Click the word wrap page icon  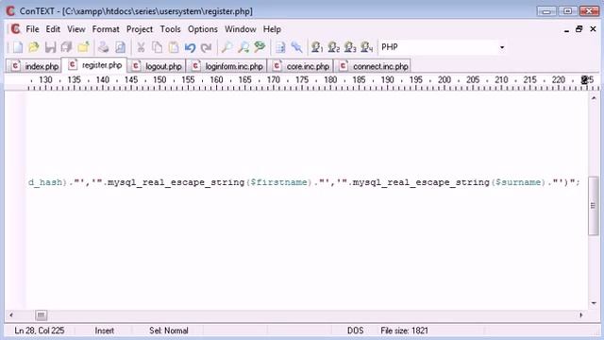click(280, 47)
